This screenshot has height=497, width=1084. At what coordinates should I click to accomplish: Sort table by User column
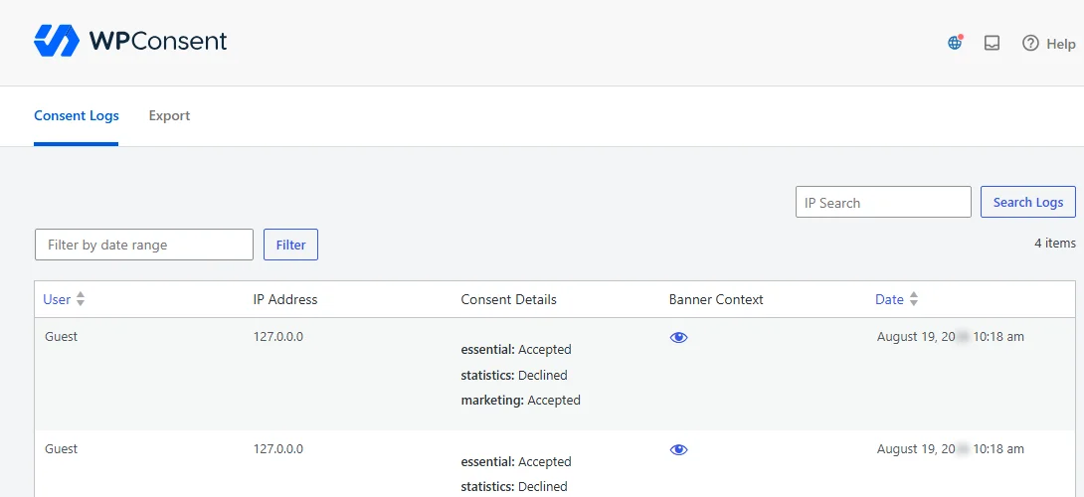tap(57, 299)
